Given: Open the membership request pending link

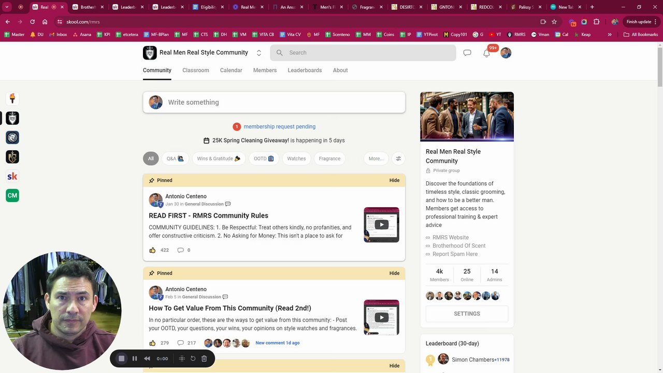Looking at the screenshot, I should pos(279,126).
